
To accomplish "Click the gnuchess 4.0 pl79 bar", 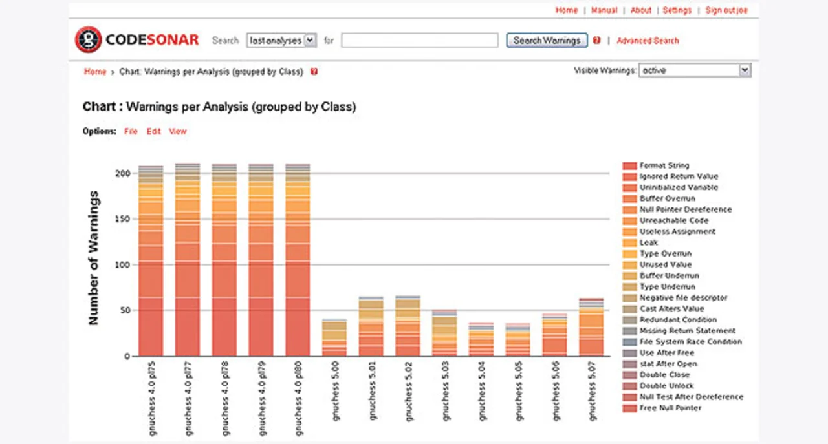I will click(x=261, y=260).
